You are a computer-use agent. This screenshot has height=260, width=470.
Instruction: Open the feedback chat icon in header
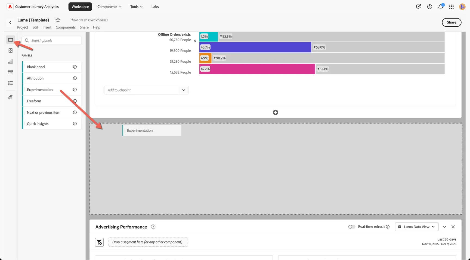(x=419, y=7)
